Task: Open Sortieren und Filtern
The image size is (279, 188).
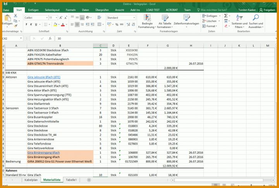Action: click(239, 22)
